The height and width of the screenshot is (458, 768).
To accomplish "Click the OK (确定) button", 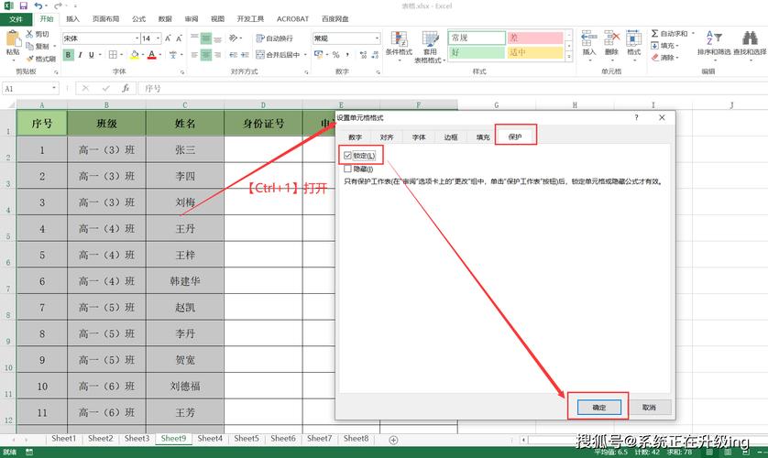I will tap(598, 407).
